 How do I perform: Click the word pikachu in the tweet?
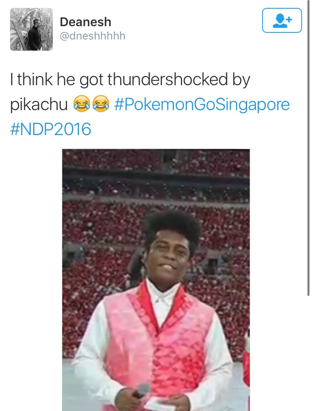pyautogui.click(x=39, y=105)
